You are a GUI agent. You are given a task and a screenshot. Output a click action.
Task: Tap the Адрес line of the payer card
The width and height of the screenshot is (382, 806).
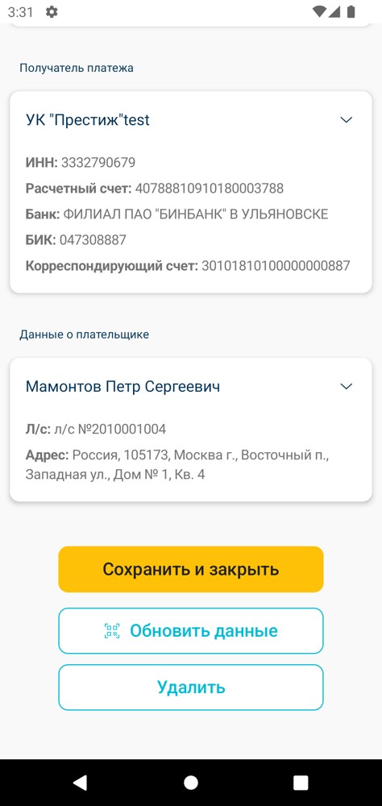point(177,465)
